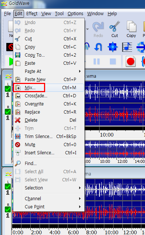The width and height of the screenshot is (145, 235).
Task: Click the blue undo arrow effect icon
Action: point(98,47)
